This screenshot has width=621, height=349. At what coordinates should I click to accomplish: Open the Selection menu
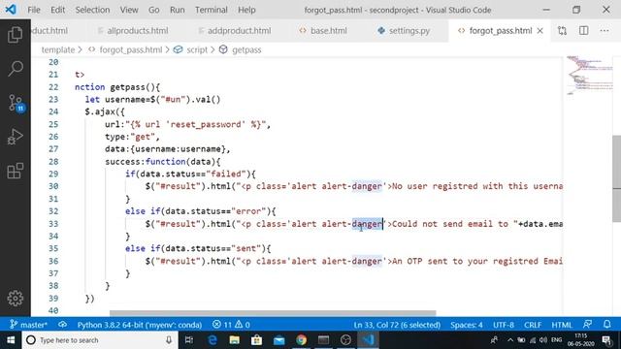[92, 10]
